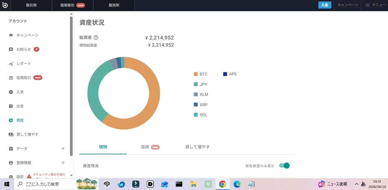Click the BTC legend color swatch
The image size is (388, 190).
195,74
